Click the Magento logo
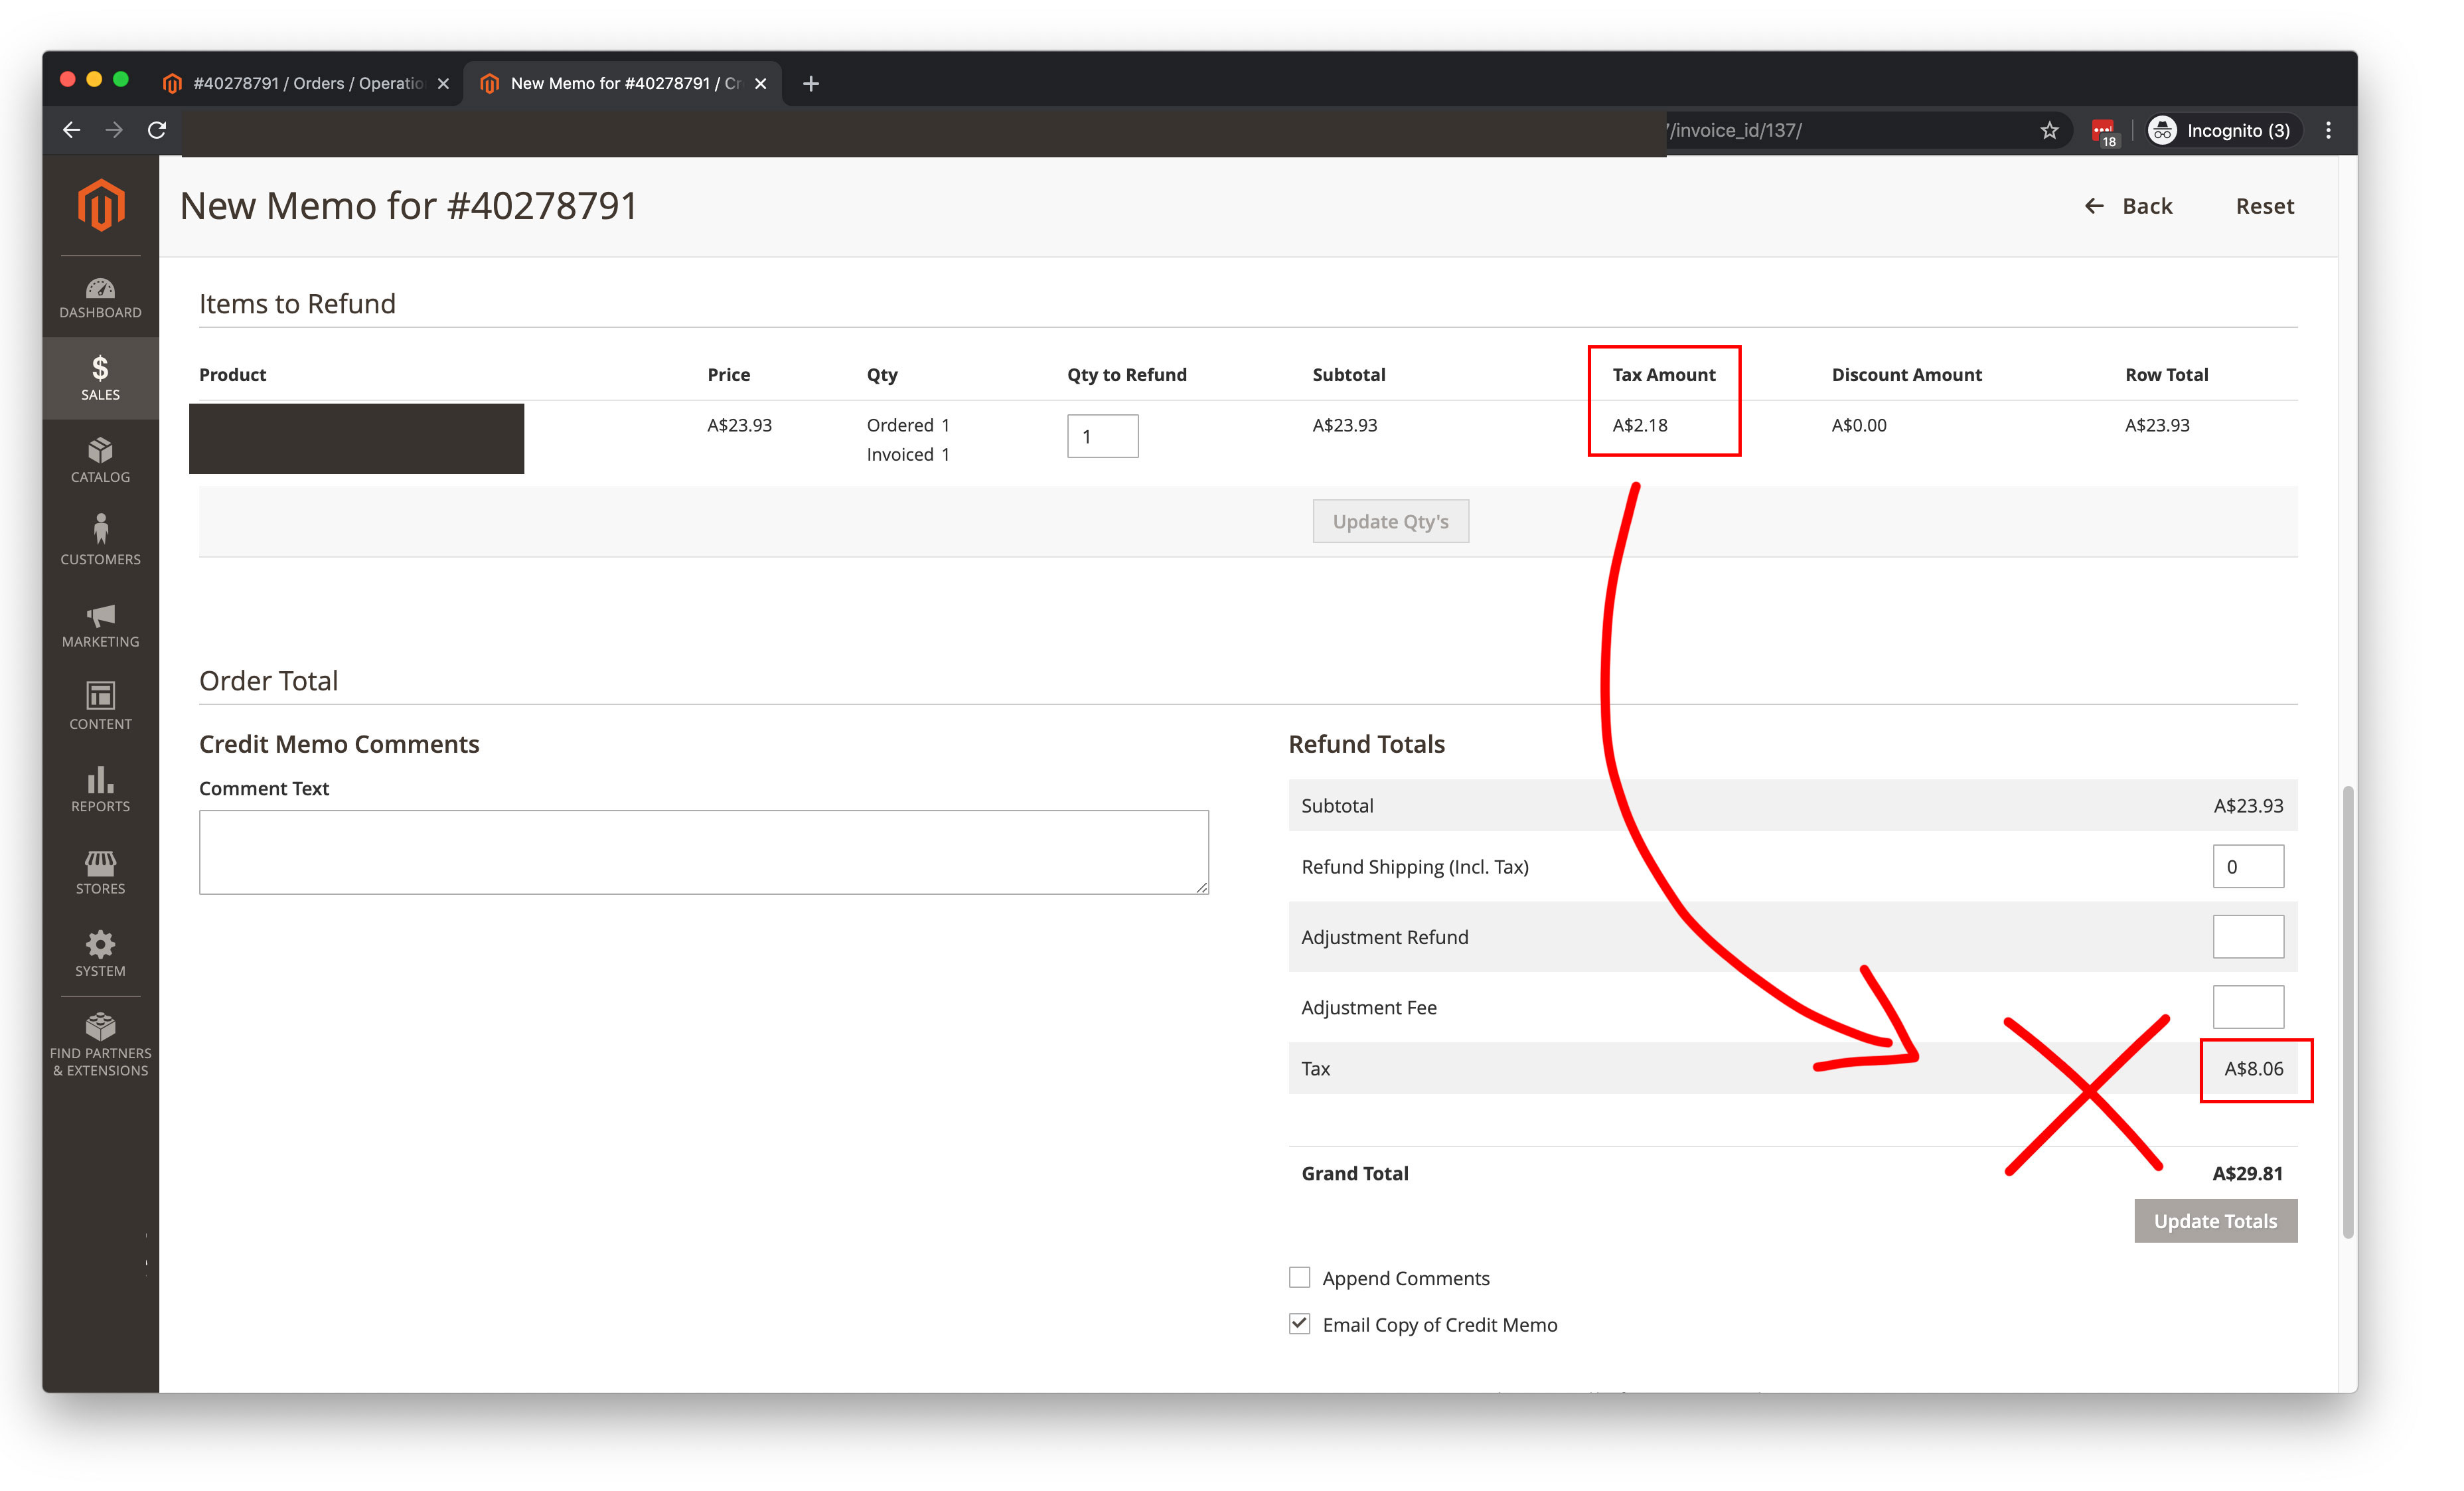The image size is (2464, 1491). pos(100,205)
